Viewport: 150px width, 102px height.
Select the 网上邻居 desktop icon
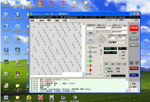point(6,27)
